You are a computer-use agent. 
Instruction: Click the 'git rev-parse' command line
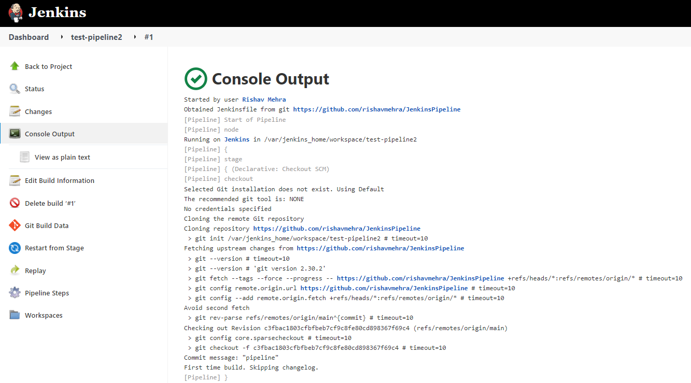point(300,318)
